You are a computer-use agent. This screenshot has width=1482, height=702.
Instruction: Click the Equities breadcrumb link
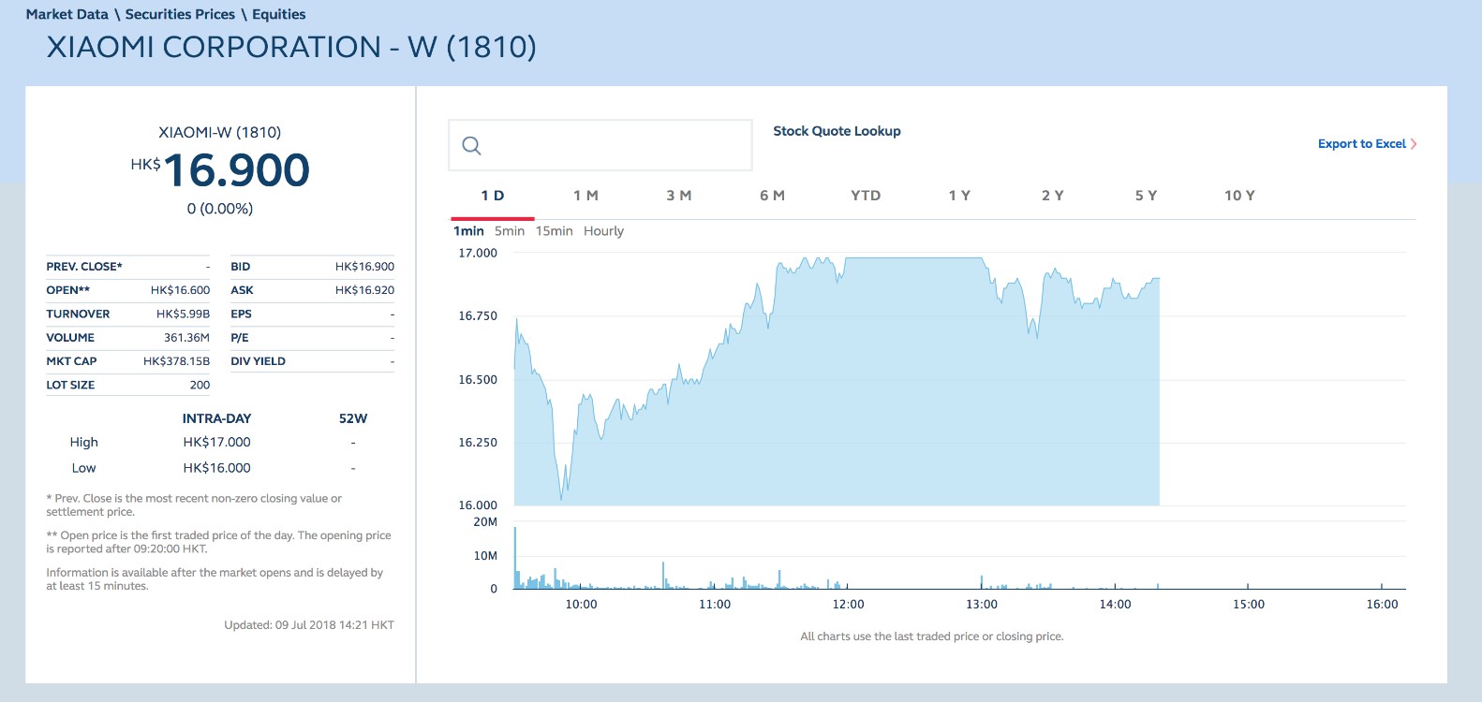pyautogui.click(x=278, y=14)
